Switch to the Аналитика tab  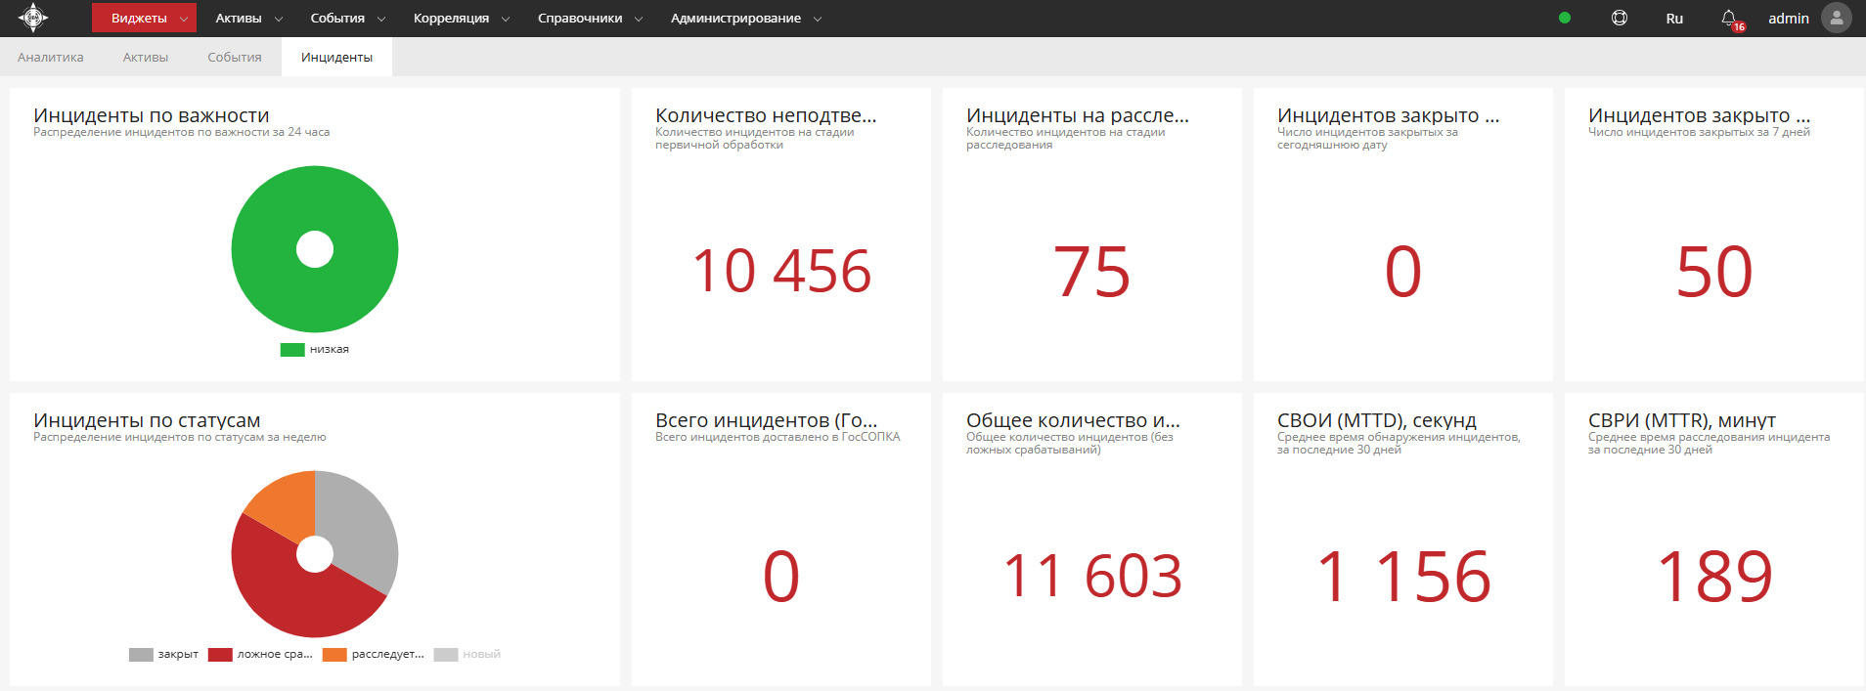tap(51, 58)
